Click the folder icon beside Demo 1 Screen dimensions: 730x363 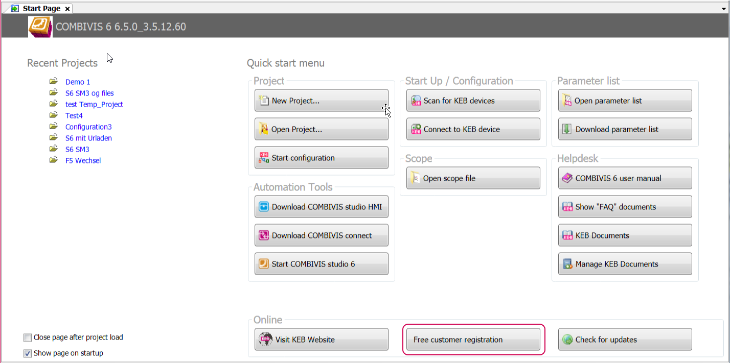coord(54,82)
